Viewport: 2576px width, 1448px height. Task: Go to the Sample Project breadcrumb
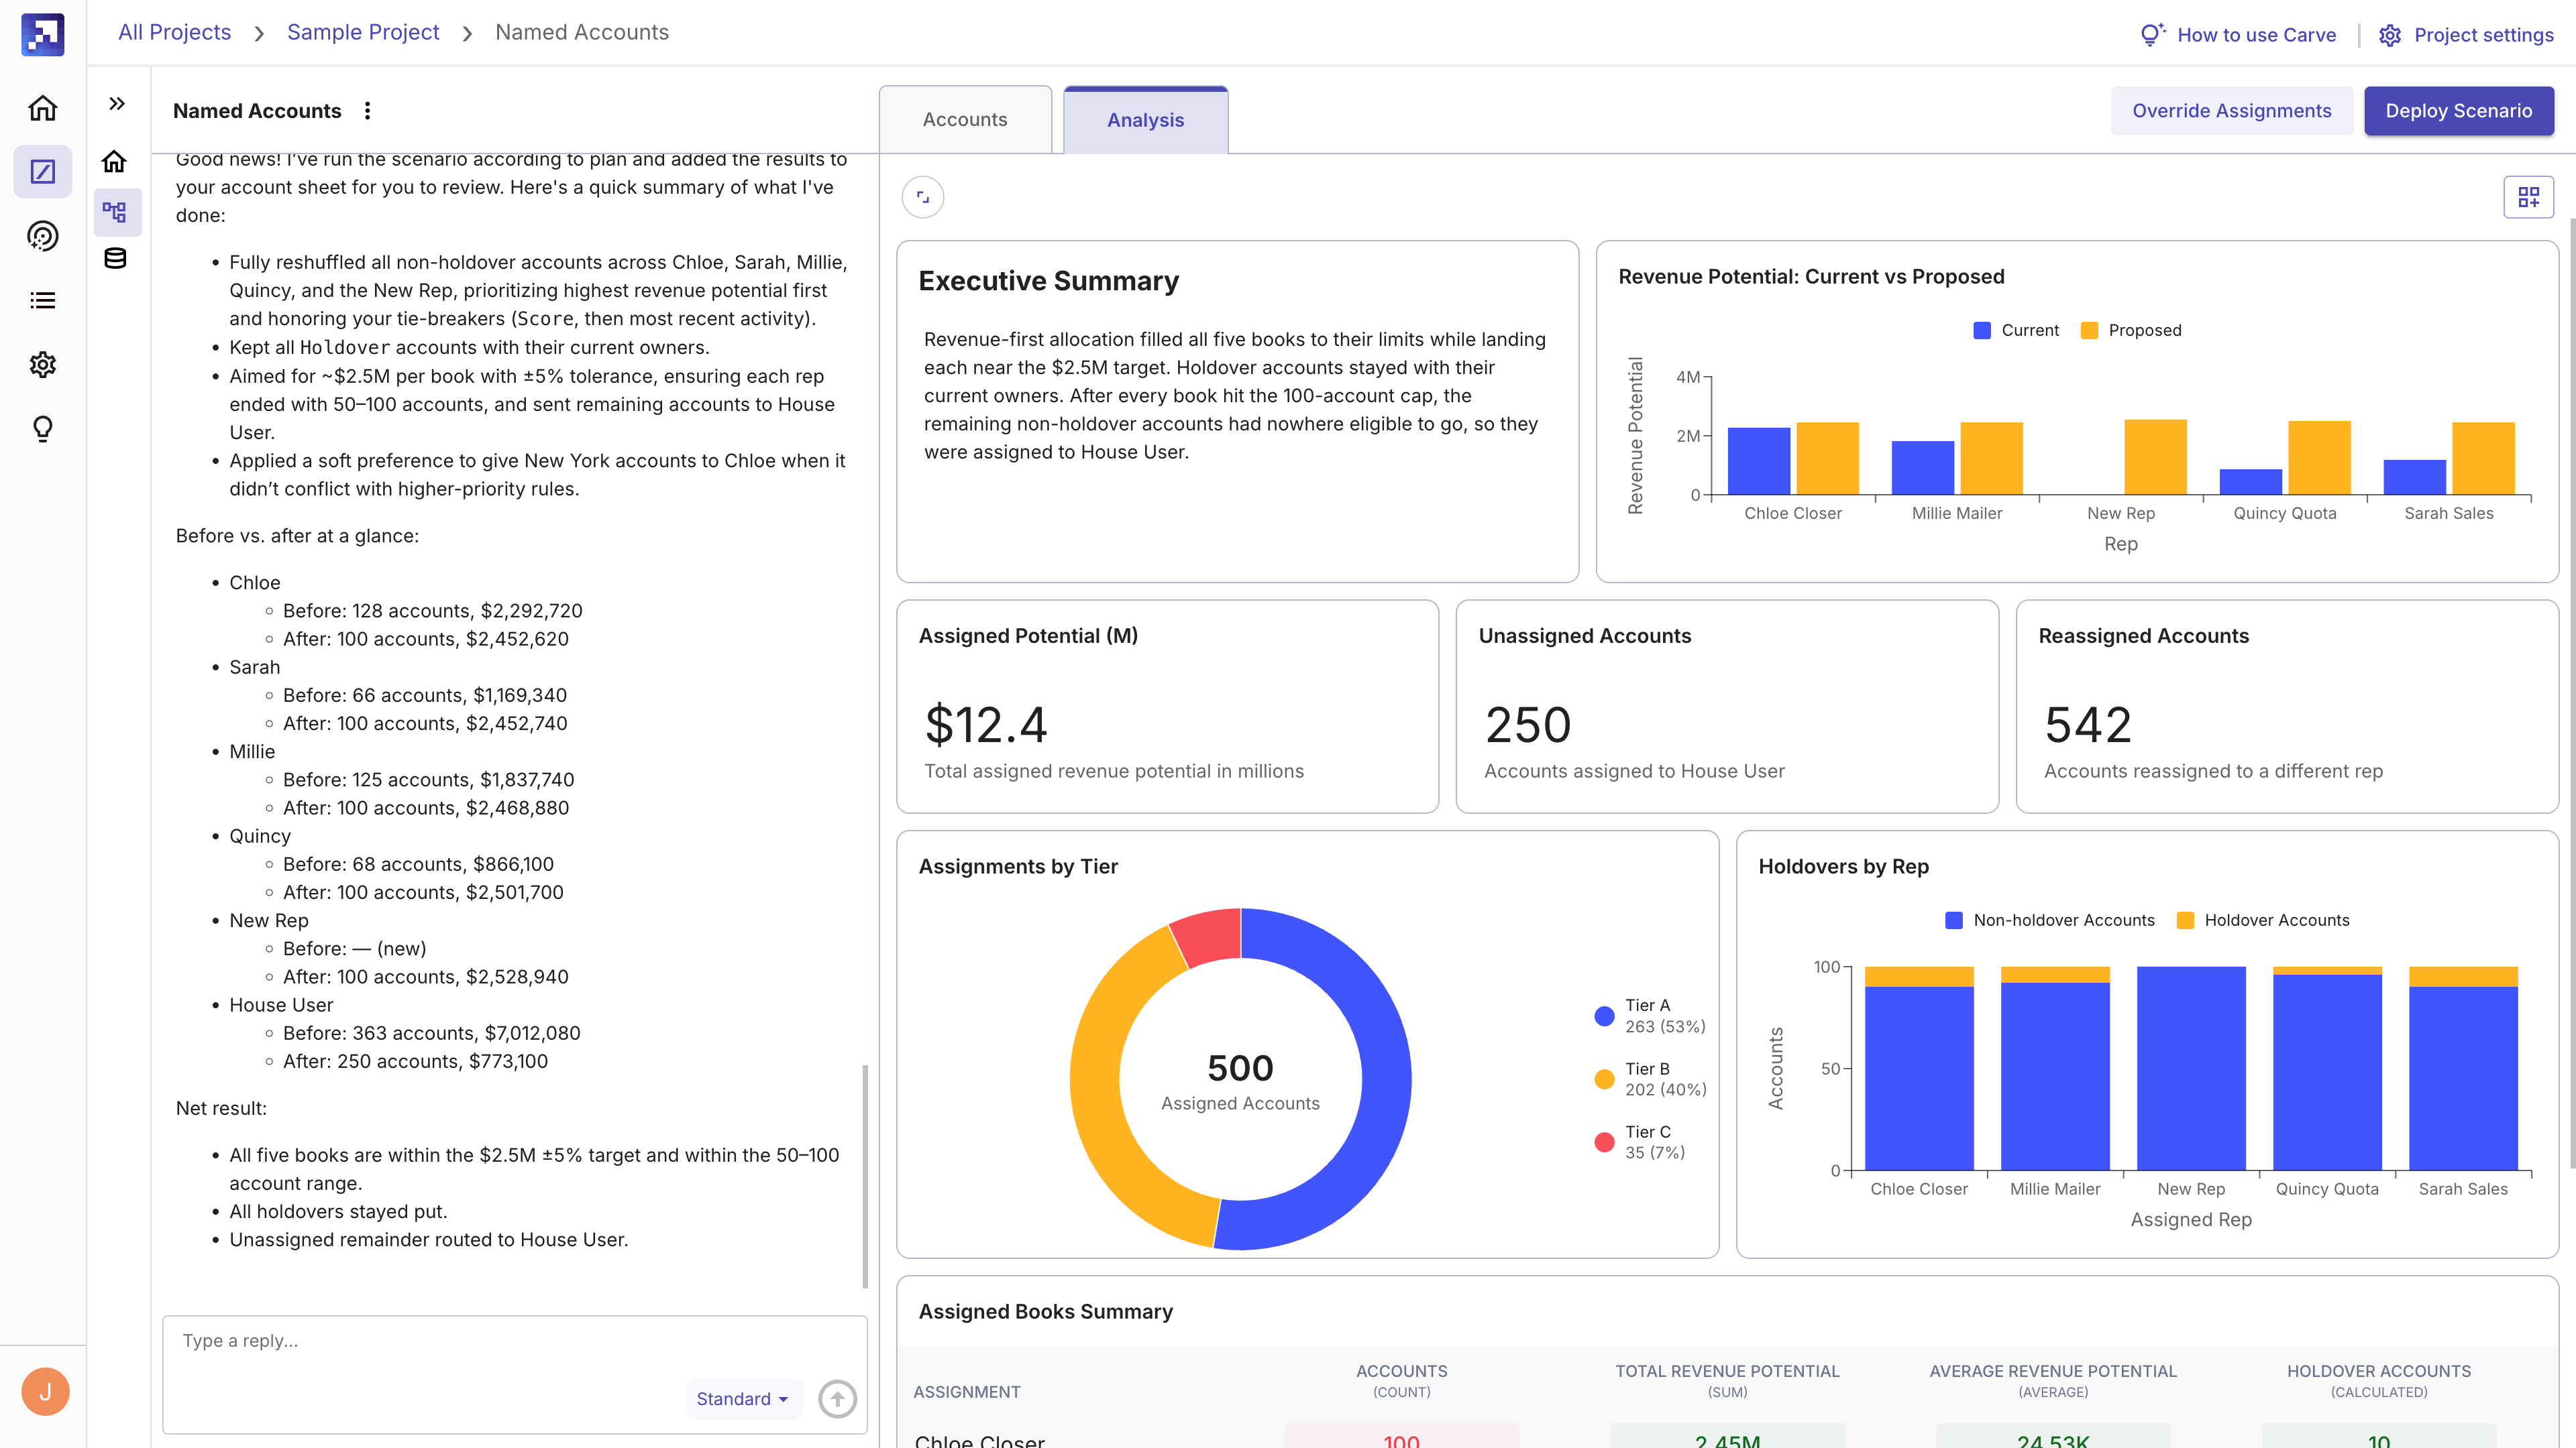pos(363,32)
